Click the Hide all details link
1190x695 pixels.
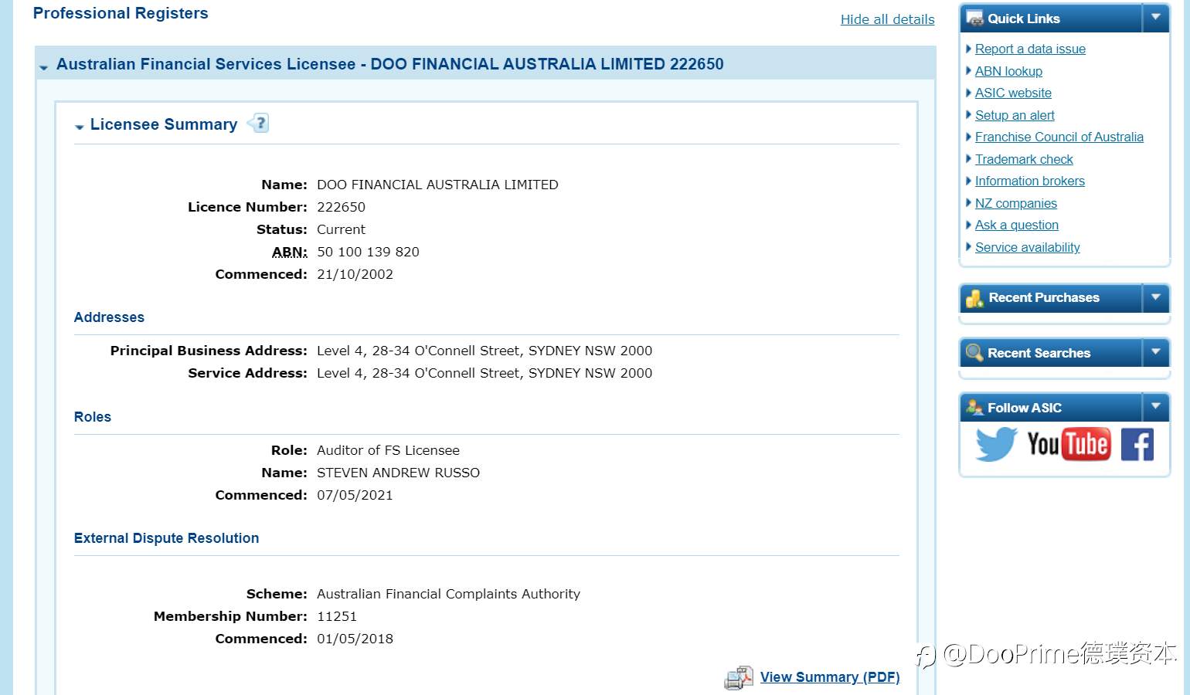(x=888, y=19)
